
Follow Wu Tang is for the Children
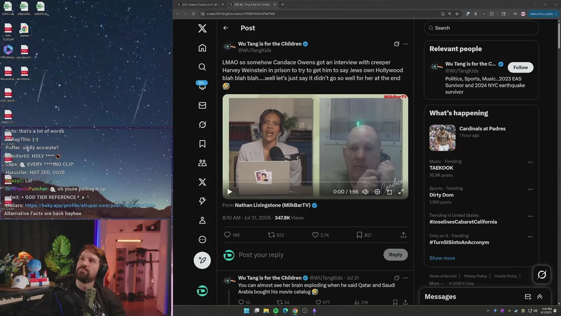(521, 67)
